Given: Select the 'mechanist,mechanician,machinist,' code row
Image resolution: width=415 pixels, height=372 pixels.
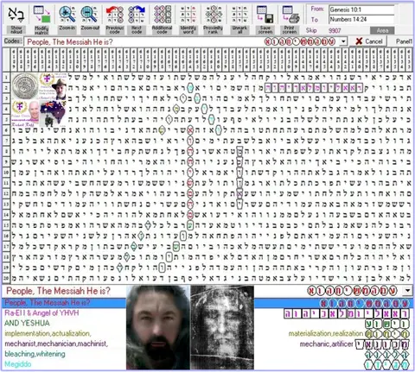Looking at the screenshot, I should (56, 344).
